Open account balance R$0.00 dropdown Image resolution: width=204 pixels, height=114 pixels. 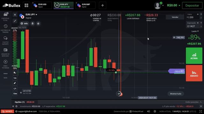point(173,5)
